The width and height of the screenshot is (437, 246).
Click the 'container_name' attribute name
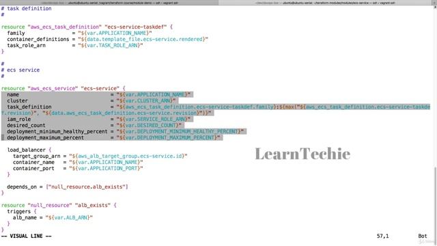[x=33, y=162]
